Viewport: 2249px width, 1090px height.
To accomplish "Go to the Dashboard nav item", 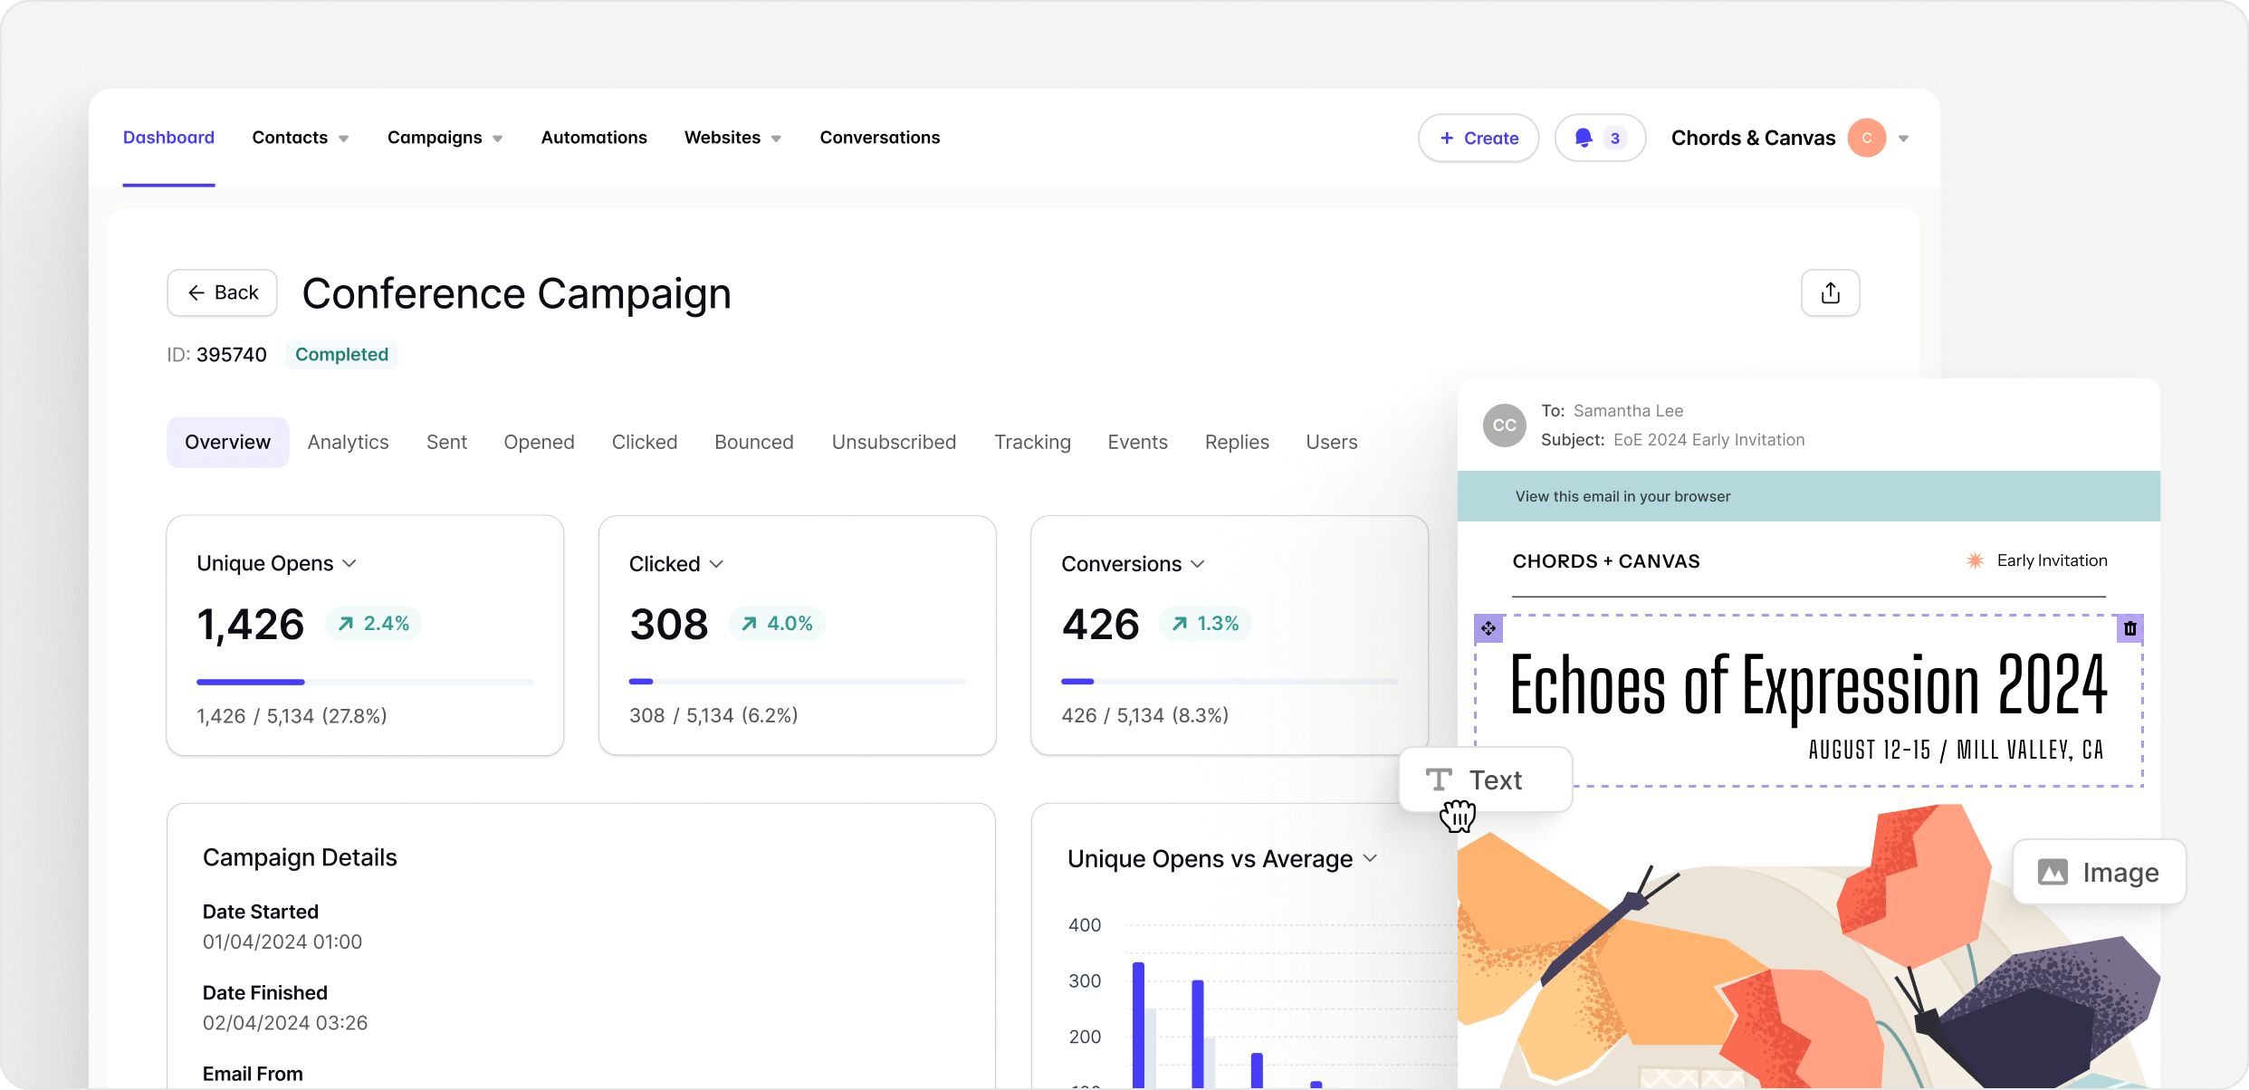I will 168,138.
